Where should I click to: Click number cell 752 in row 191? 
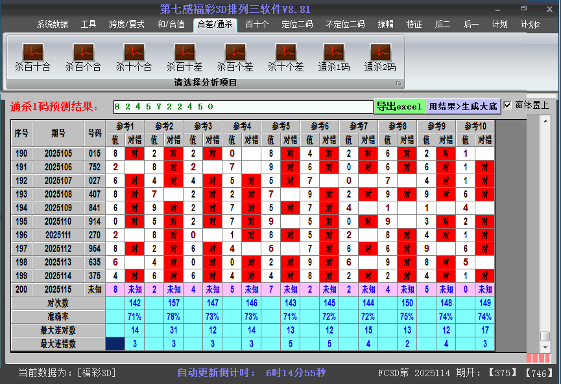[x=95, y=167]
